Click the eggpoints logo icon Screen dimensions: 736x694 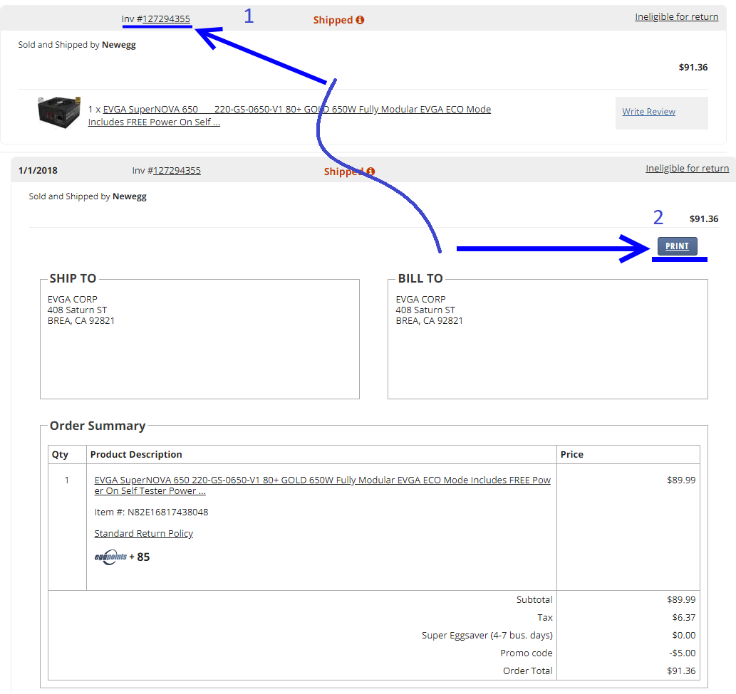click(110, 557)
